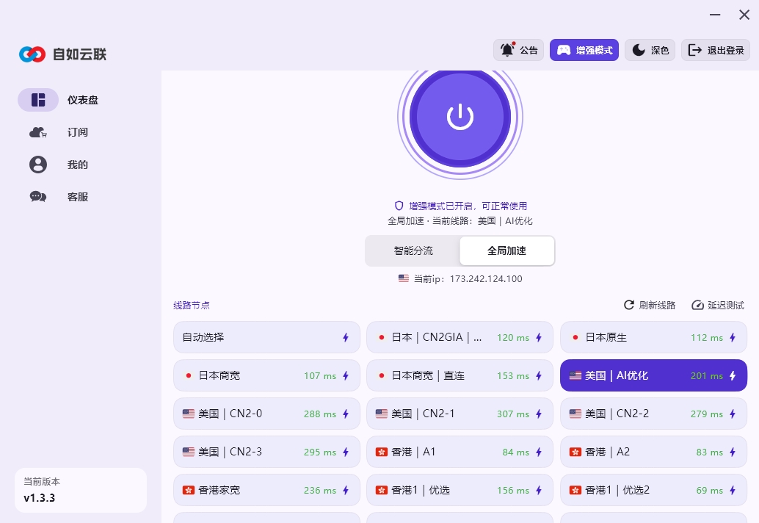
Task: Click 退出登录 to log out
Action: pyautogui.click(x=716, y=50)
